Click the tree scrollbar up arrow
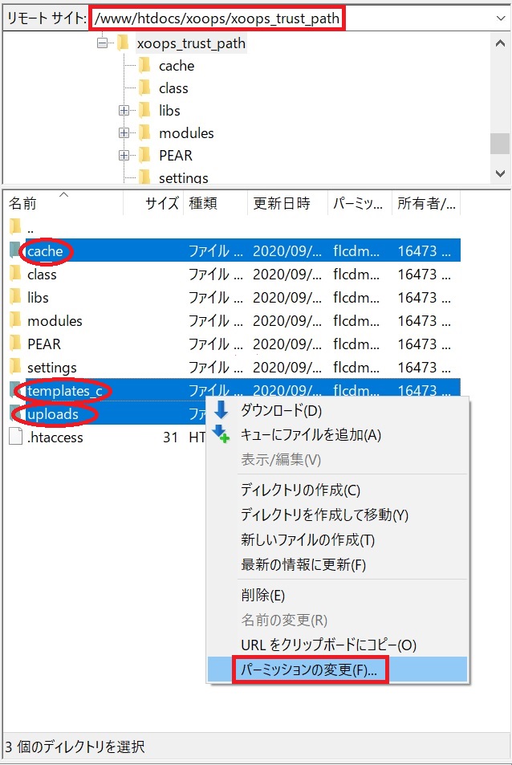 [x=500, y=43]
